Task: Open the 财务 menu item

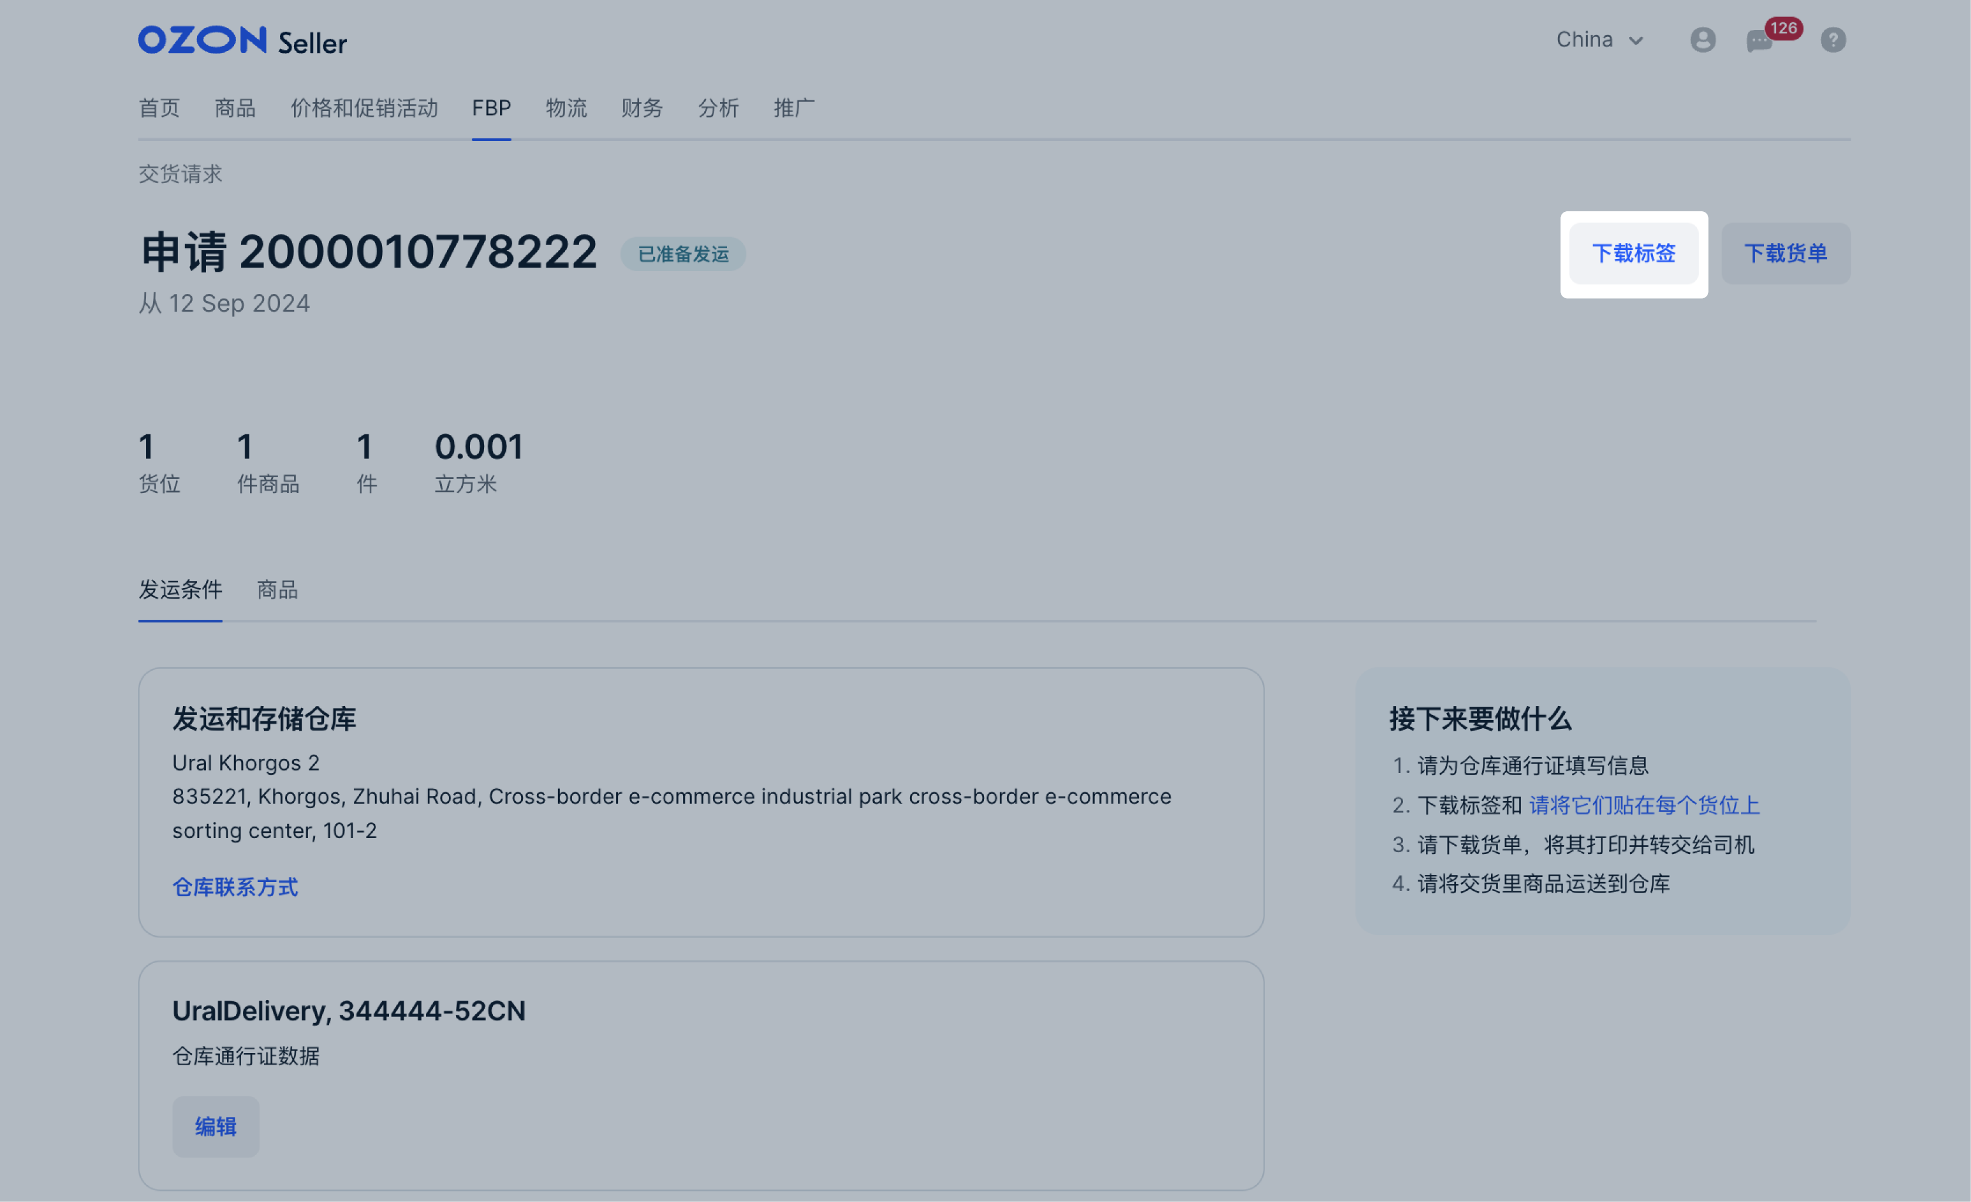Action: pyautogui.click(x=643, y=108)
